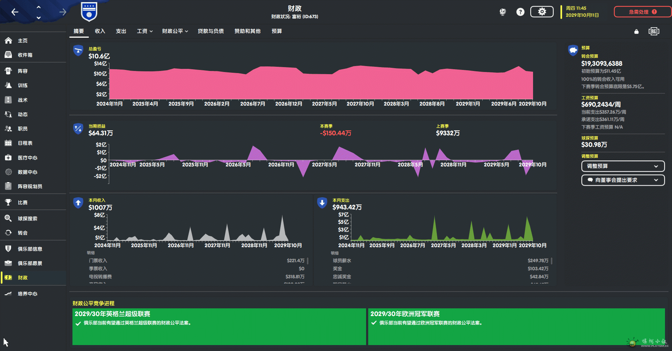Open the settings gear button
This screenshot has width=672, height=351.
[542, 12]
